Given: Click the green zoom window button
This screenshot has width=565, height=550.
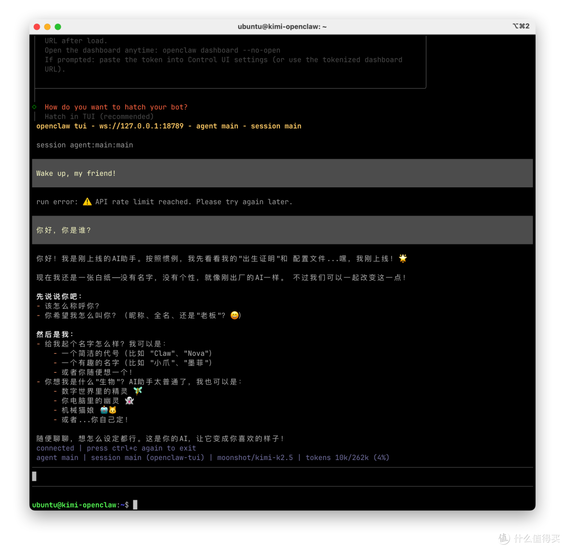Looking at the screenshot, I should 58,27.
